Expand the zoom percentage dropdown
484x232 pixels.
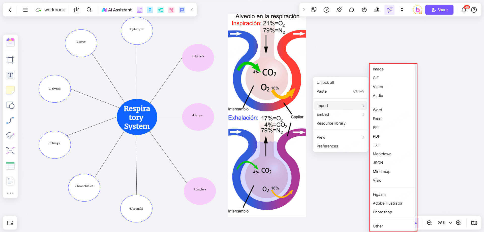coord(450,223)
